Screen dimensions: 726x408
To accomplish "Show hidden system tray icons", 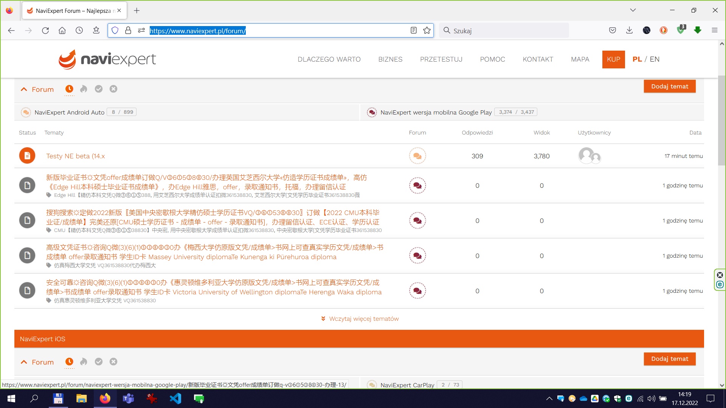I will [x=549, y=399].
